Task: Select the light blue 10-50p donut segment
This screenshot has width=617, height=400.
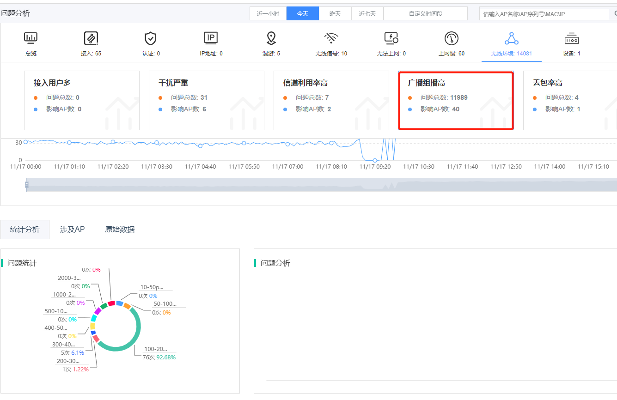Action: pyautogui.click(x=120, y=303)
